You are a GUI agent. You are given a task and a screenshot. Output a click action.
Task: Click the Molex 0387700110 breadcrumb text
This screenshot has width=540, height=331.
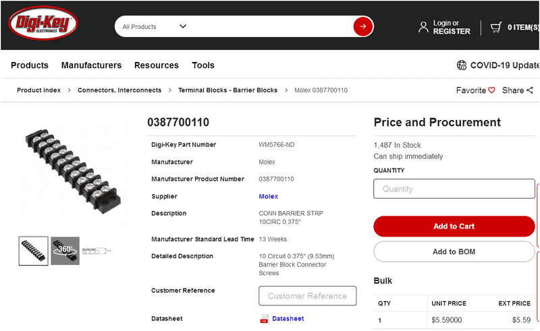pos(321,90)
